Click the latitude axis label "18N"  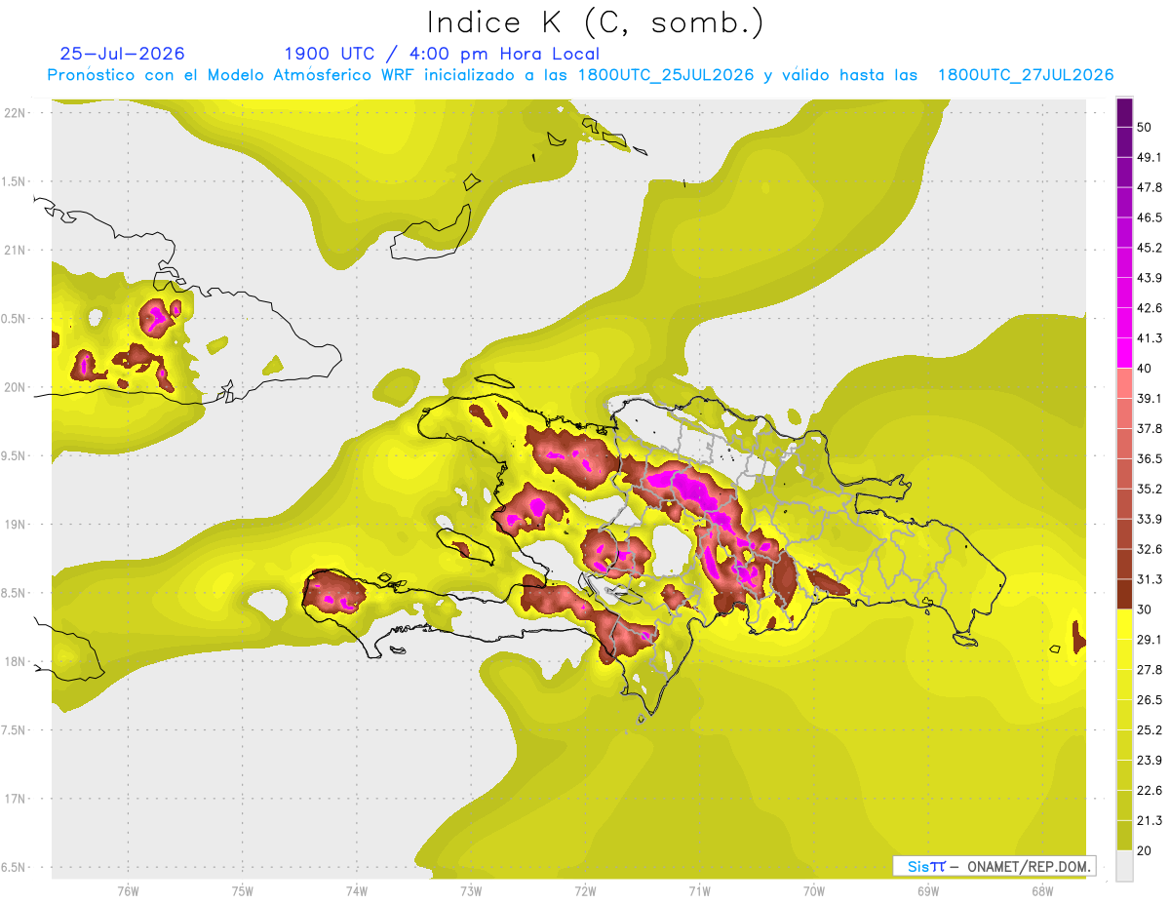pos(15,662)
